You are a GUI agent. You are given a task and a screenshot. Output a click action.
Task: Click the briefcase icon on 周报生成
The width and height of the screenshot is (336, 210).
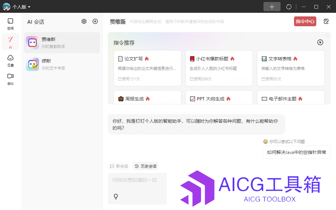pyautogui.click(x=121, y=99)
